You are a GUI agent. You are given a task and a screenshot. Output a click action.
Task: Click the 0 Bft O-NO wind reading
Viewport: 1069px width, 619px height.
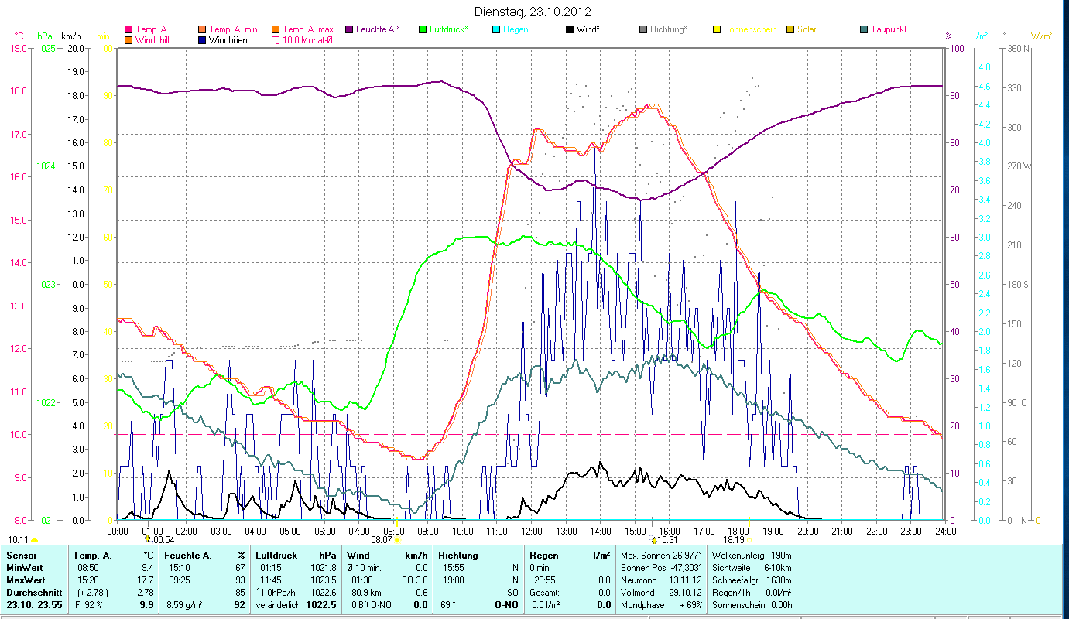click(373, 605)
